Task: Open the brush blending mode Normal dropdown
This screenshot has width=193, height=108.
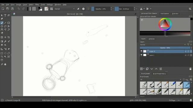Action: pos(65,9)
